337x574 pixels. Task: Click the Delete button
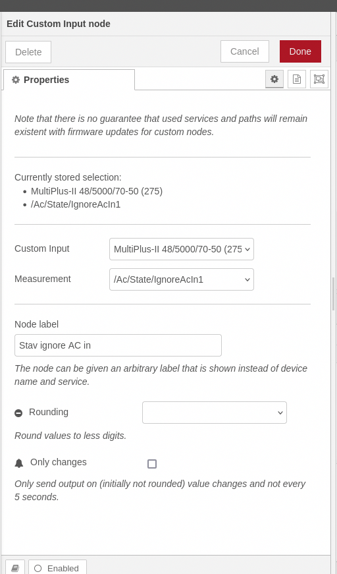28,52
